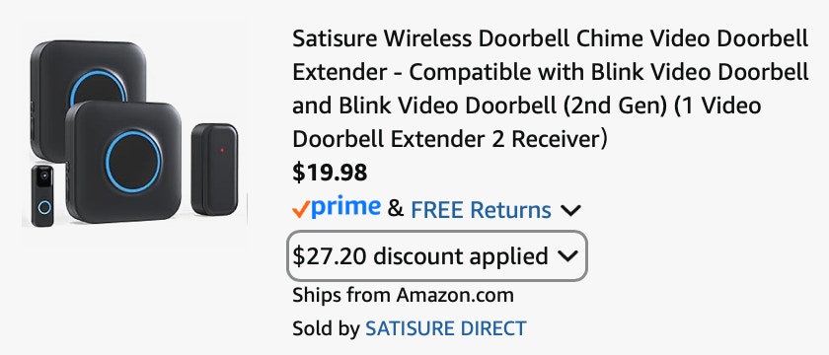Click the front chime receiver's blue ring
829x355 pixels.
pos(132,161)
